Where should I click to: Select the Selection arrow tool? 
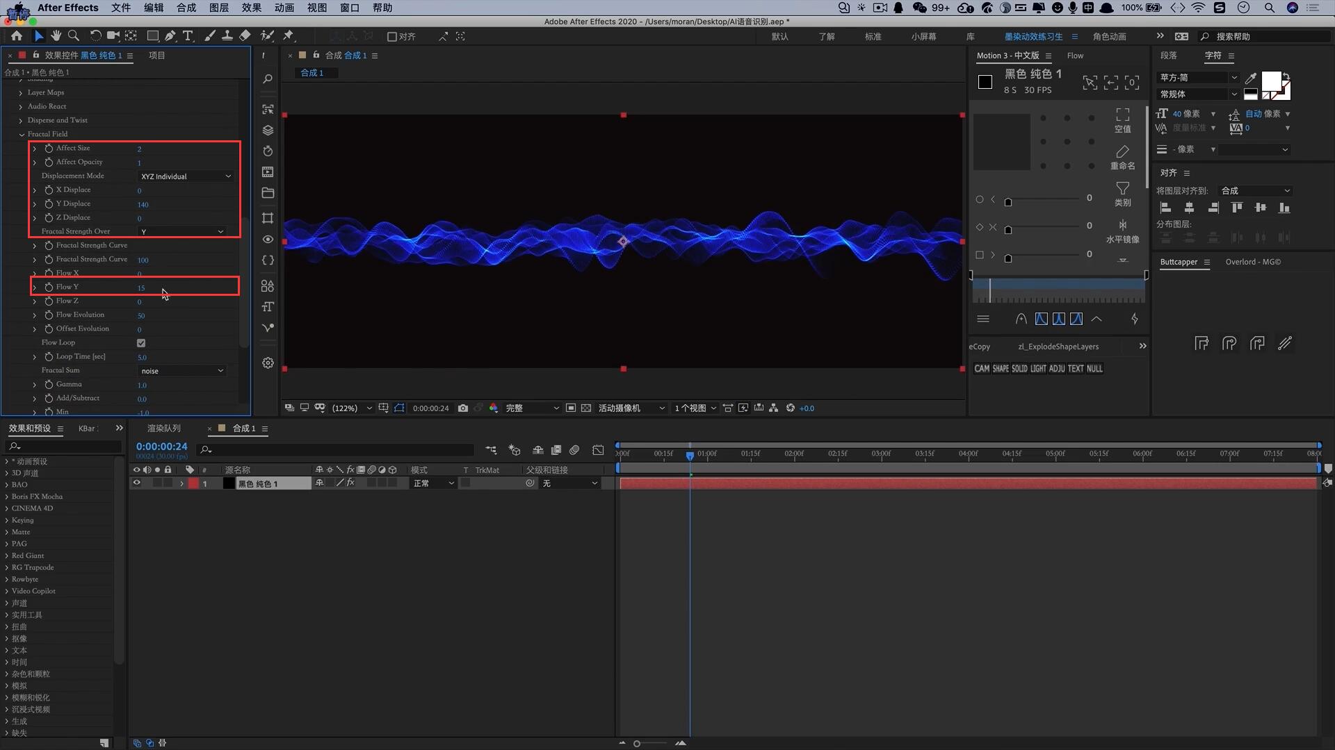39,36
